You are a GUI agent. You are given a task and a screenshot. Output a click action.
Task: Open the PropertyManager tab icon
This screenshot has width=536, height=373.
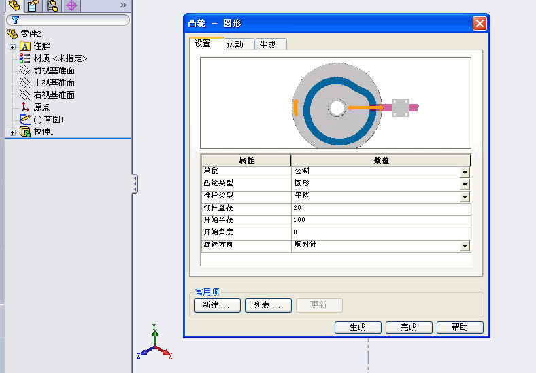(33, 5)
